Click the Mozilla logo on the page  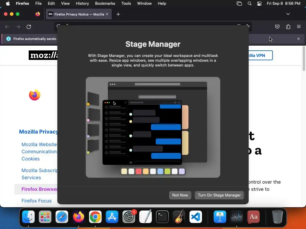(x=43, y=55)
